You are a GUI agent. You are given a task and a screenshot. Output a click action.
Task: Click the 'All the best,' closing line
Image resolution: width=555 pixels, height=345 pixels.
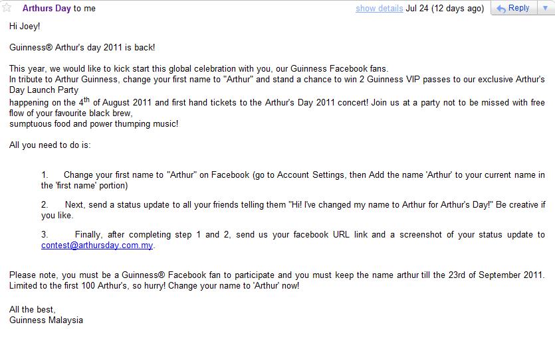pos(33,309)
